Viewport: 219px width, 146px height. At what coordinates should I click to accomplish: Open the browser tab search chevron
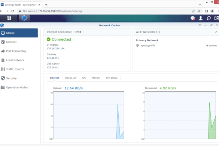[x=200, y=5]
